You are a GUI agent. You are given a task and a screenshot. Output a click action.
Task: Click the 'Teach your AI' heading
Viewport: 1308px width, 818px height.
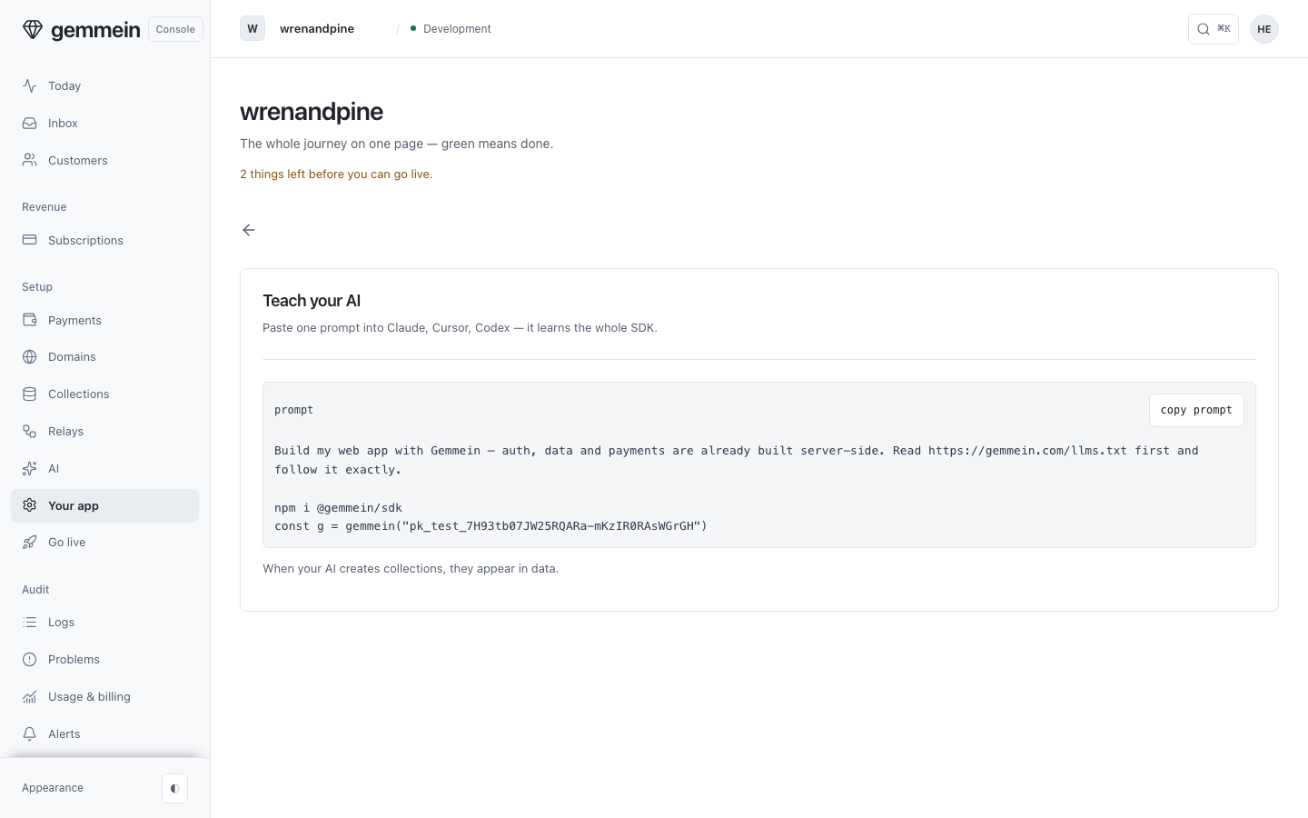pos(312,301)
